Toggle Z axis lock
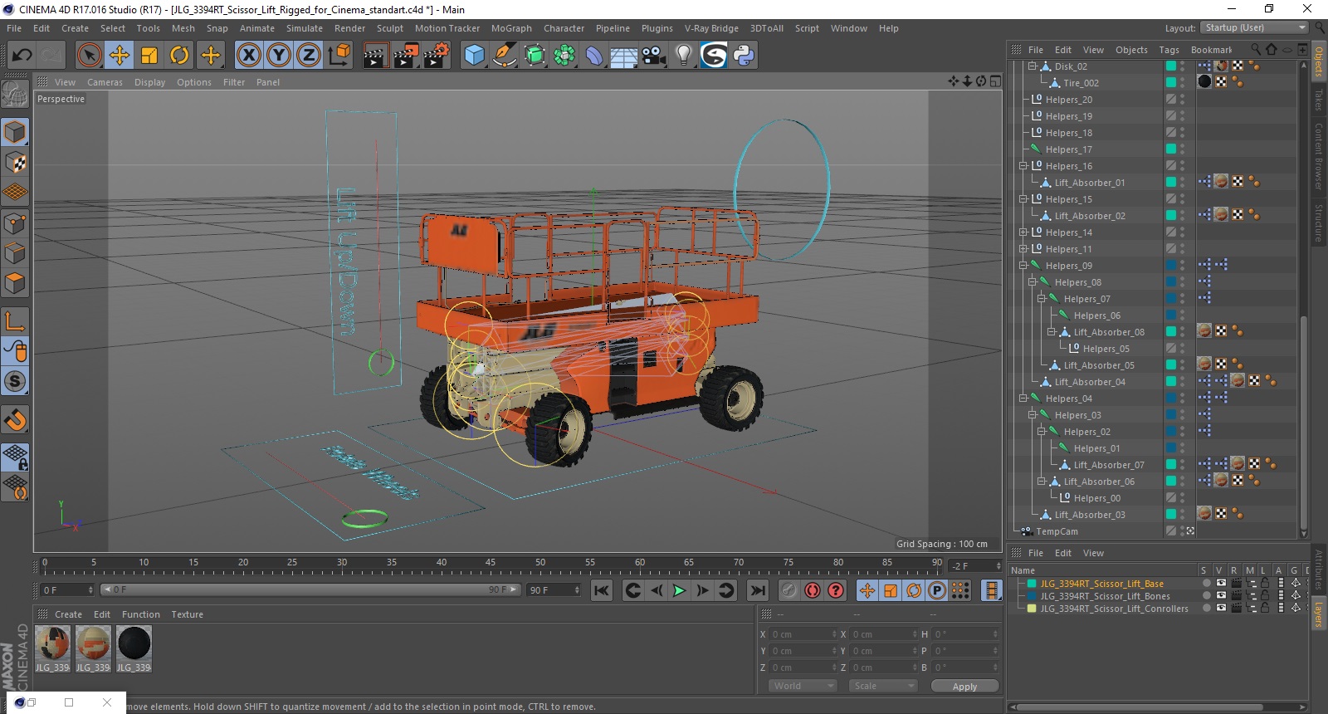 point(309,56)
